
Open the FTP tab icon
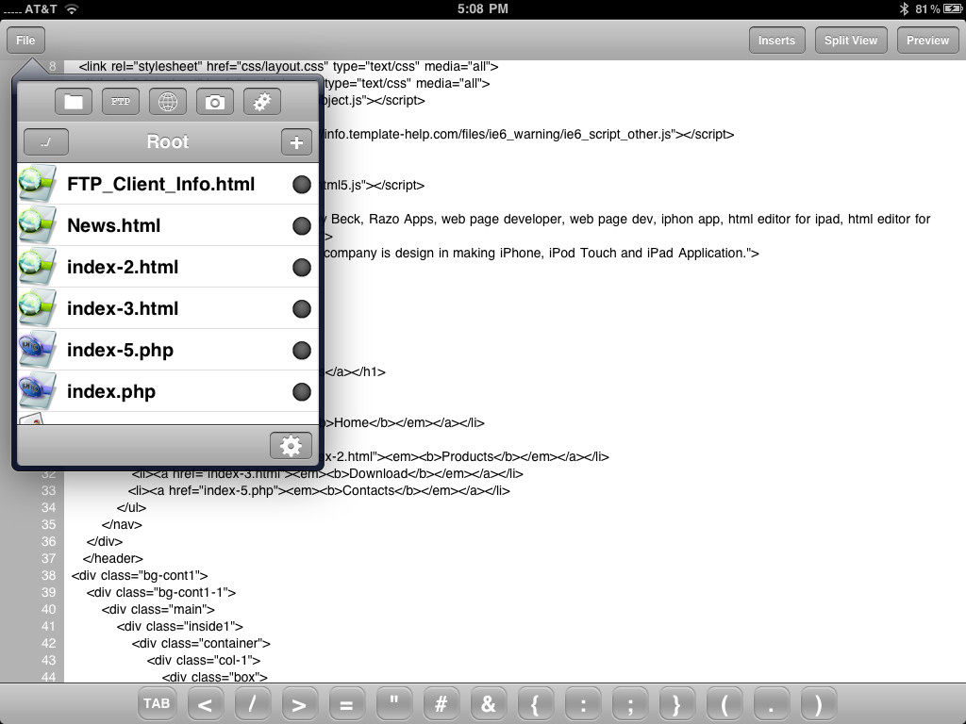point(121,102)
